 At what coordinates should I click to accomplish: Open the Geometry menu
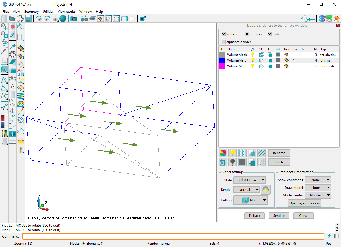pos(31,12)
